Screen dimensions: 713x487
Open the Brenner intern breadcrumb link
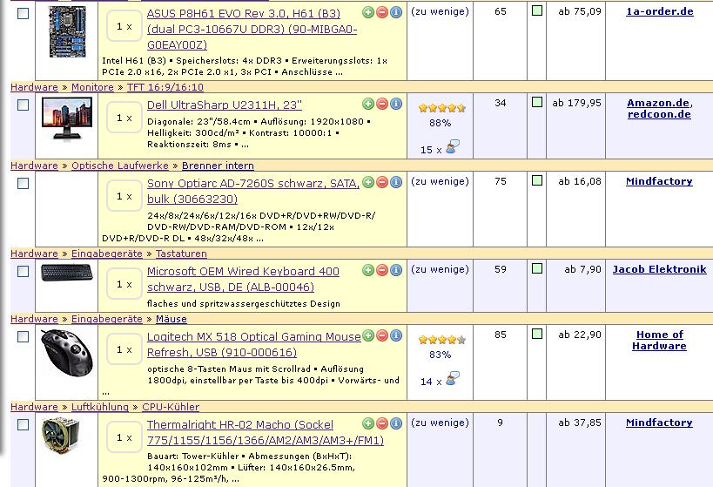pos(218,166)
